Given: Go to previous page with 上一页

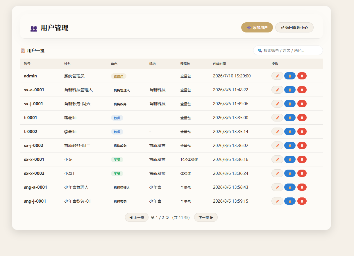Looking at the screenshot, I should click(x=137, y=217).
